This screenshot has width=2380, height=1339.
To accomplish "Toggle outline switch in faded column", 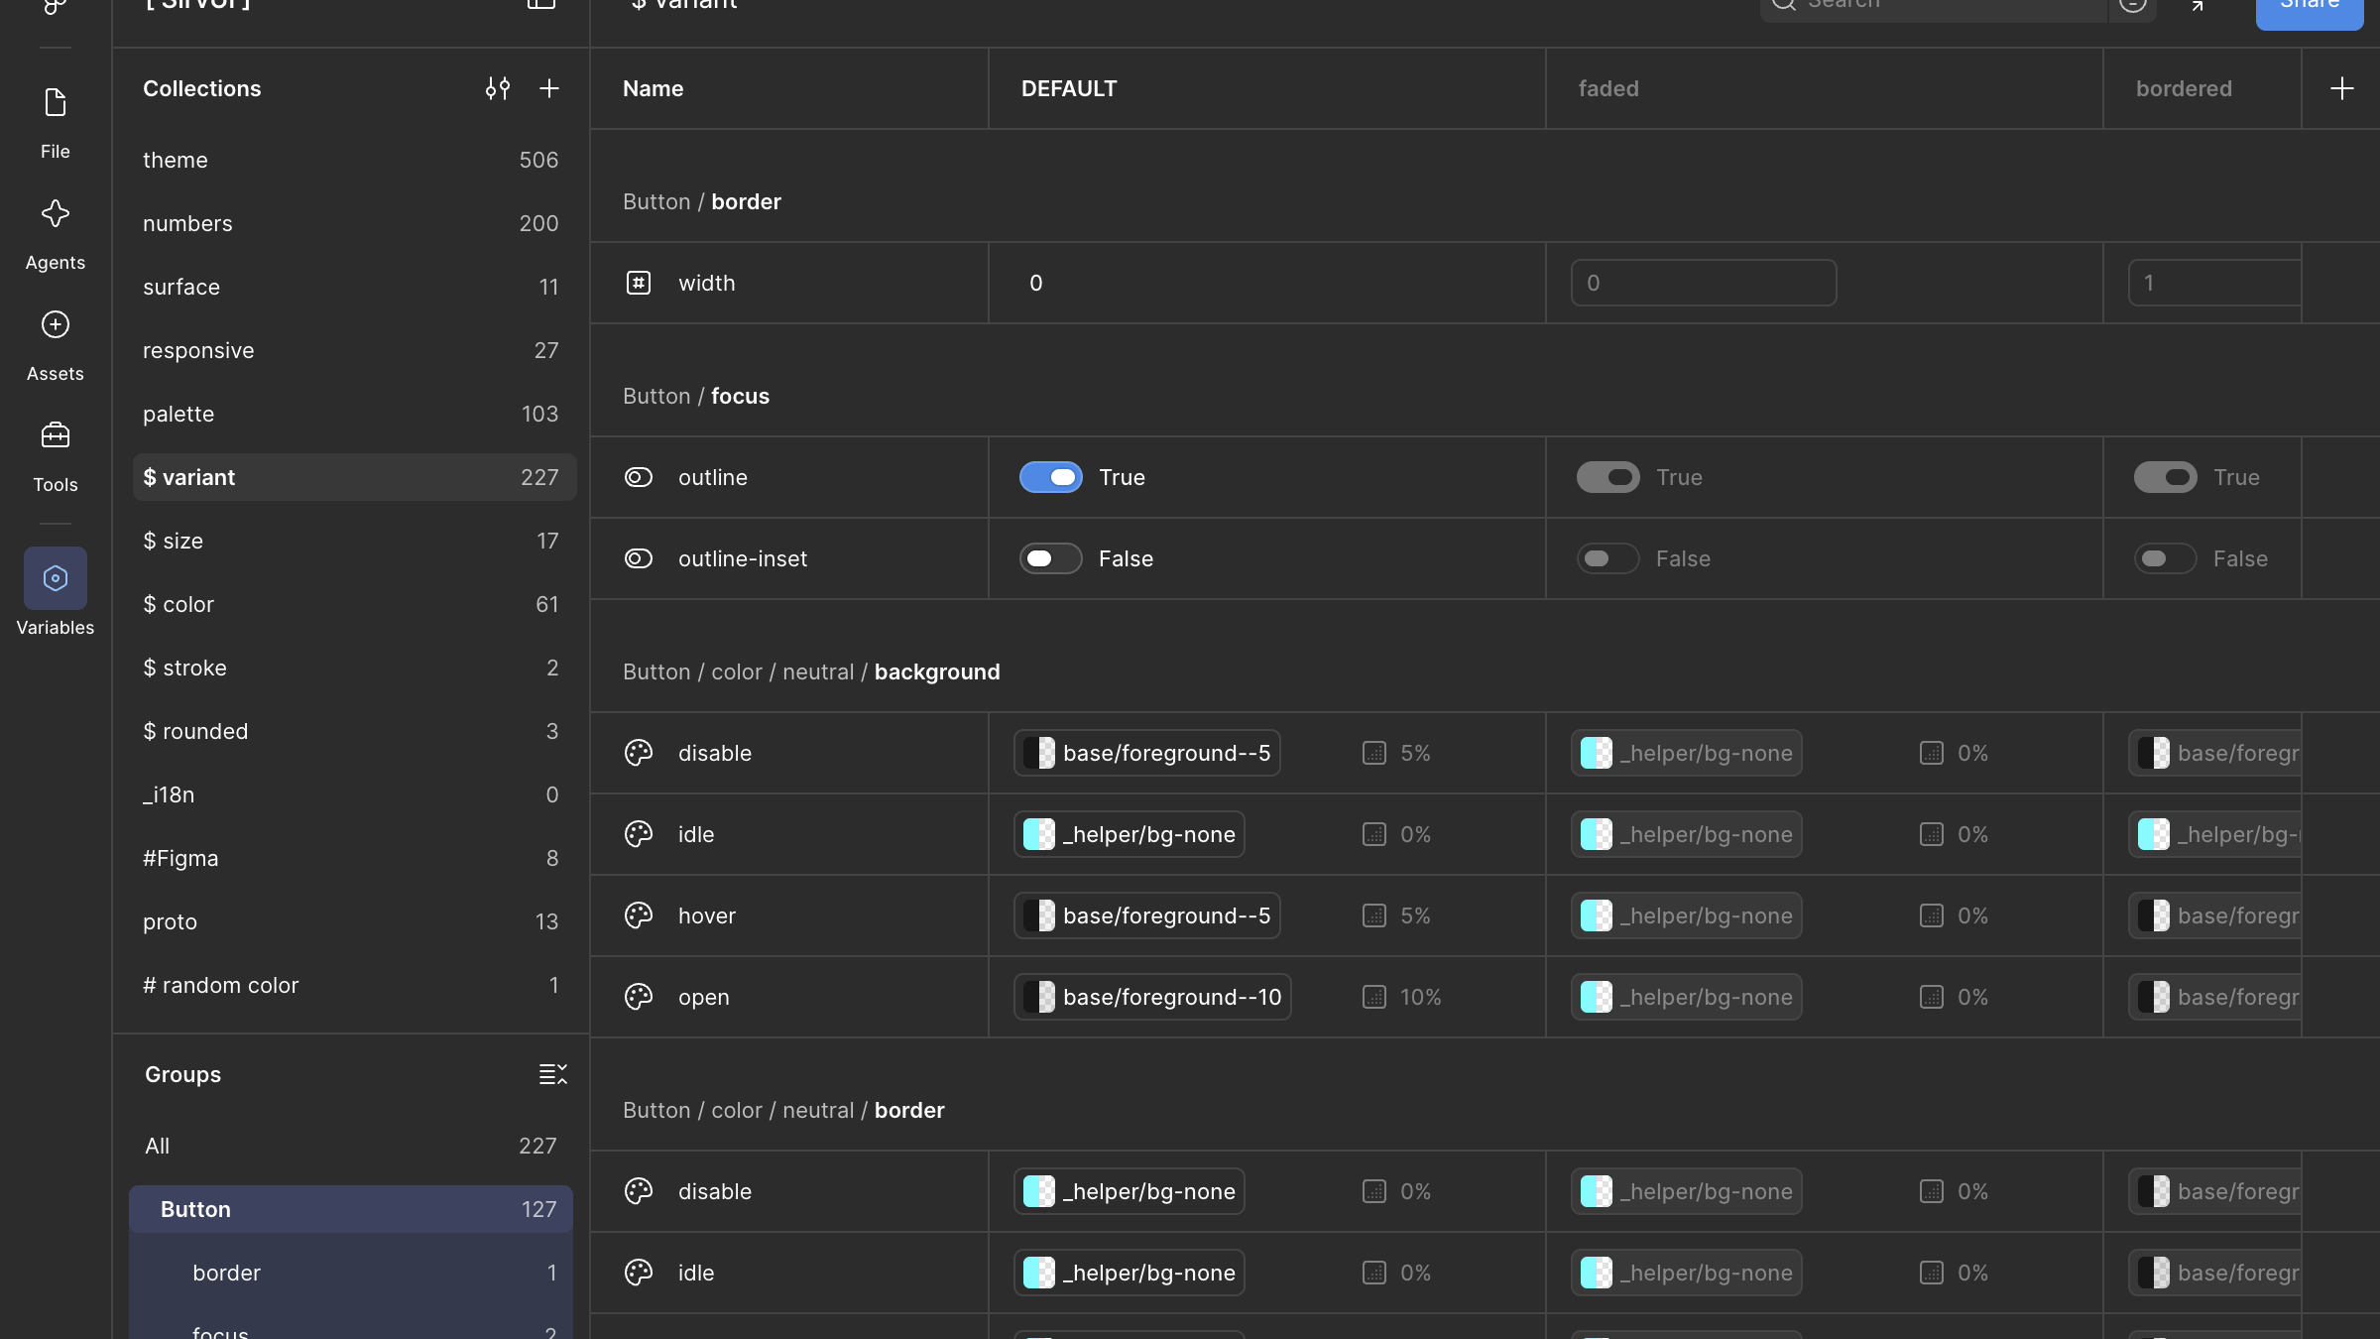I will 1608,477.
